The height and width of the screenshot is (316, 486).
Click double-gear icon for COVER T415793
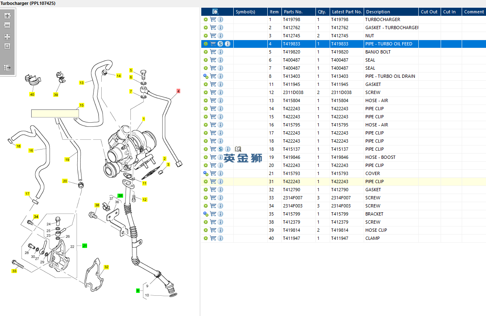206,173
